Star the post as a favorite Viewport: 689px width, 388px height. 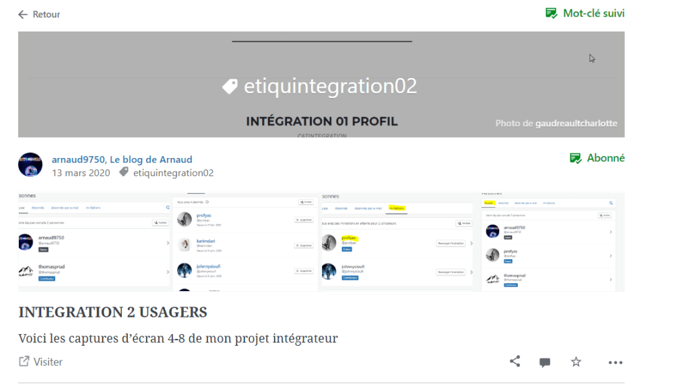point(576,362)
